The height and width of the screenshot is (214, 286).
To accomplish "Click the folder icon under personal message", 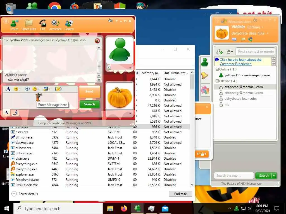I will 243,39.
